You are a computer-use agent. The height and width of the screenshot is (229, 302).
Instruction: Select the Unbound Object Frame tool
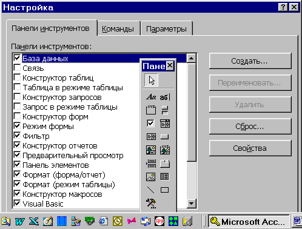coord(151,150)
